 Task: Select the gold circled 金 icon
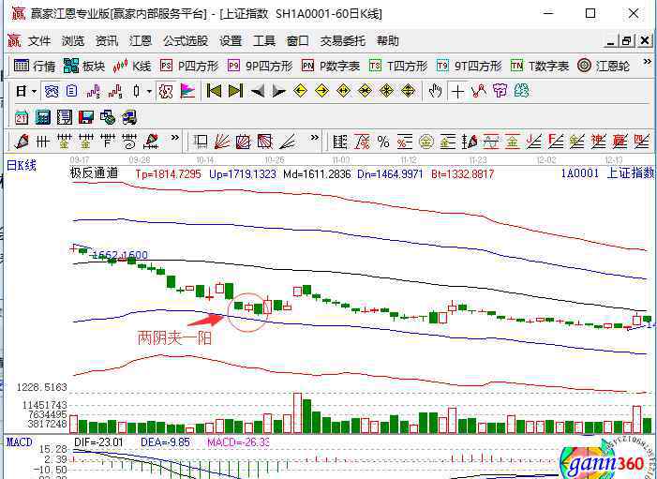(426, 142)
